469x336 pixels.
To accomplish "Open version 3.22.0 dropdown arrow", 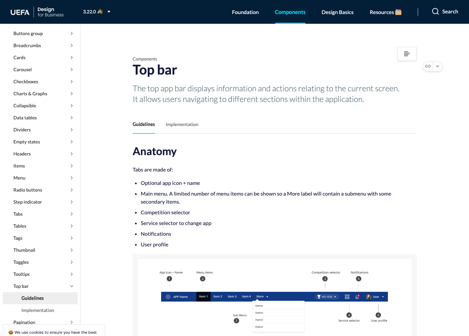I will (109, 12).
